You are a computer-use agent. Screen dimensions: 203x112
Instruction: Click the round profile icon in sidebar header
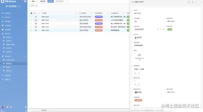[23, 1]
